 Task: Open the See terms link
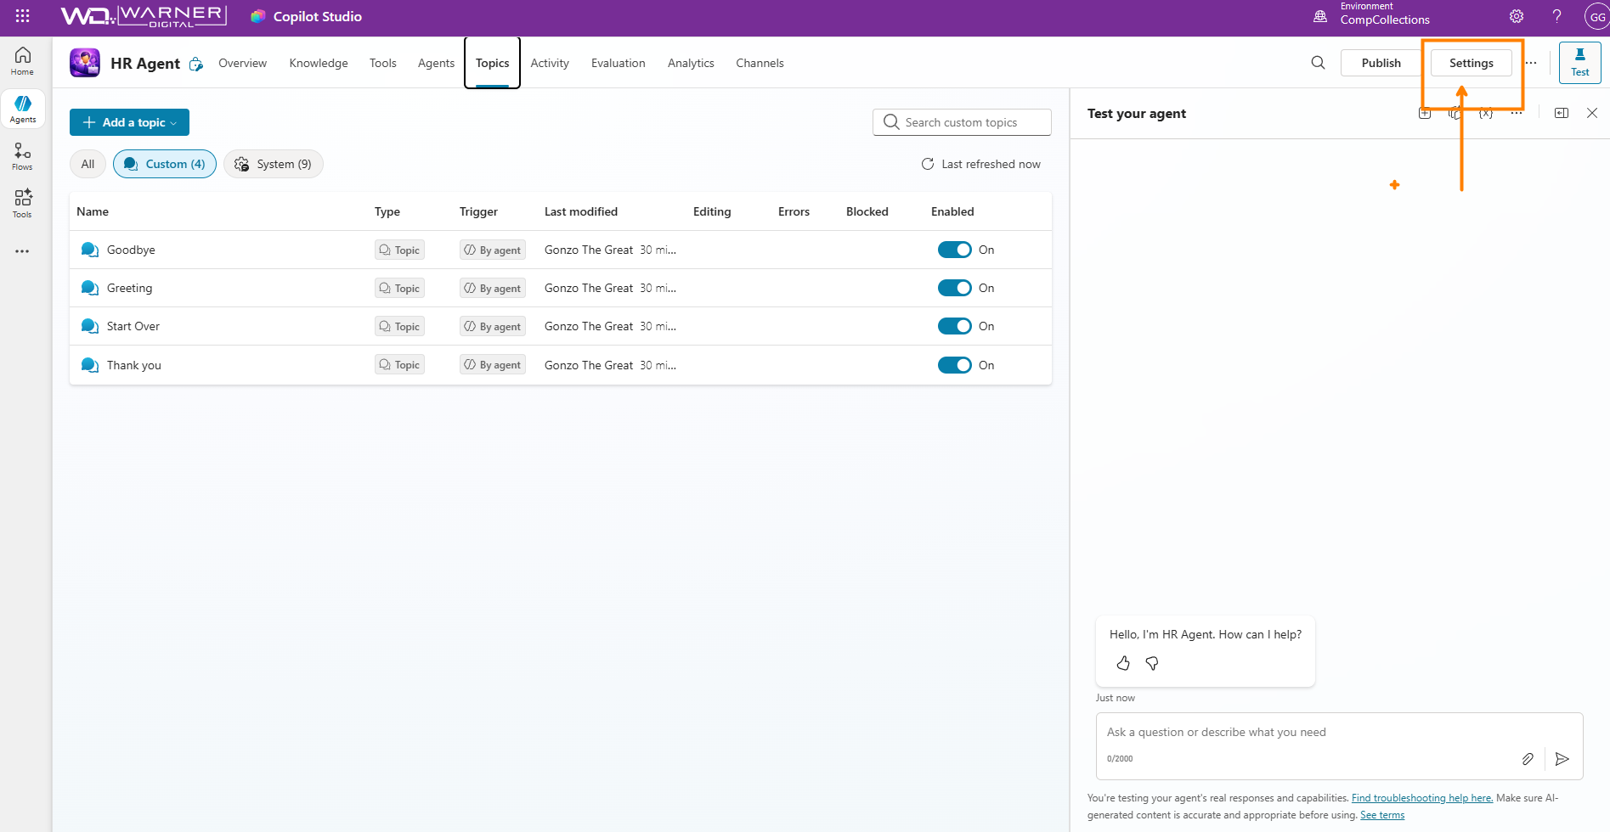point(1382,815)
